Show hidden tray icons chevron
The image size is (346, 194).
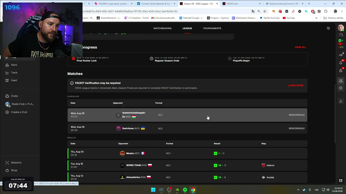point(298,190)
